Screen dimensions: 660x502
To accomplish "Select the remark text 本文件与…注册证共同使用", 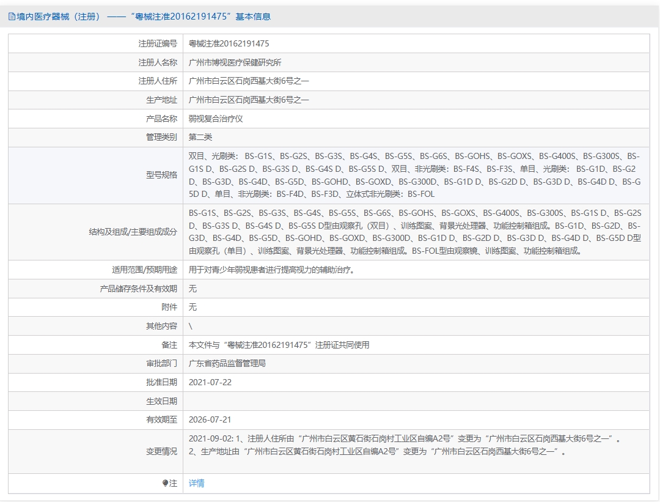I will coord(279,345).
